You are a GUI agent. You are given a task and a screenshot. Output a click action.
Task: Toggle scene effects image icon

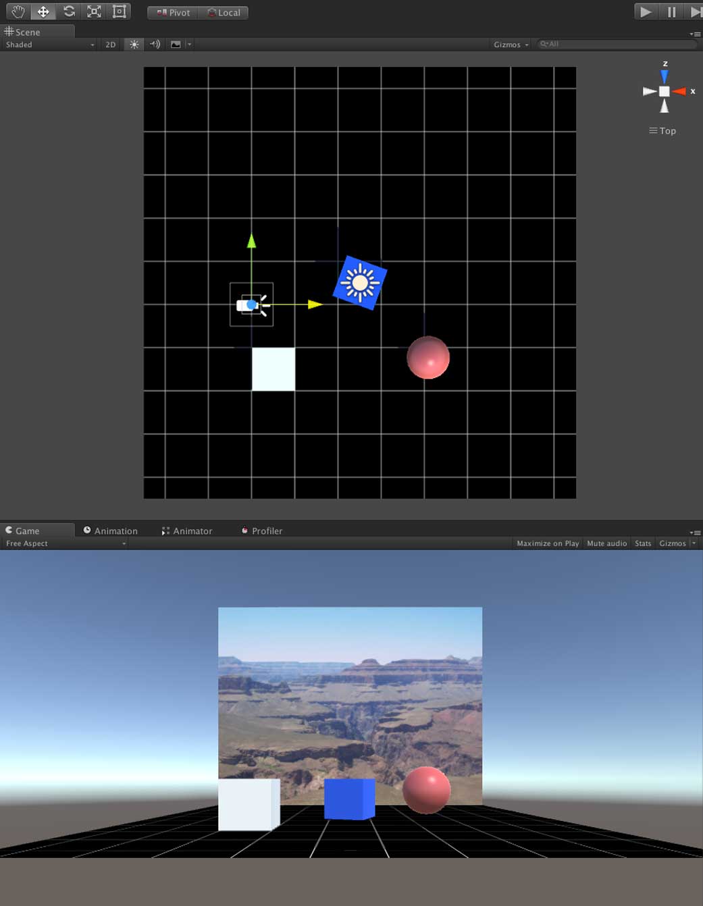176,45
